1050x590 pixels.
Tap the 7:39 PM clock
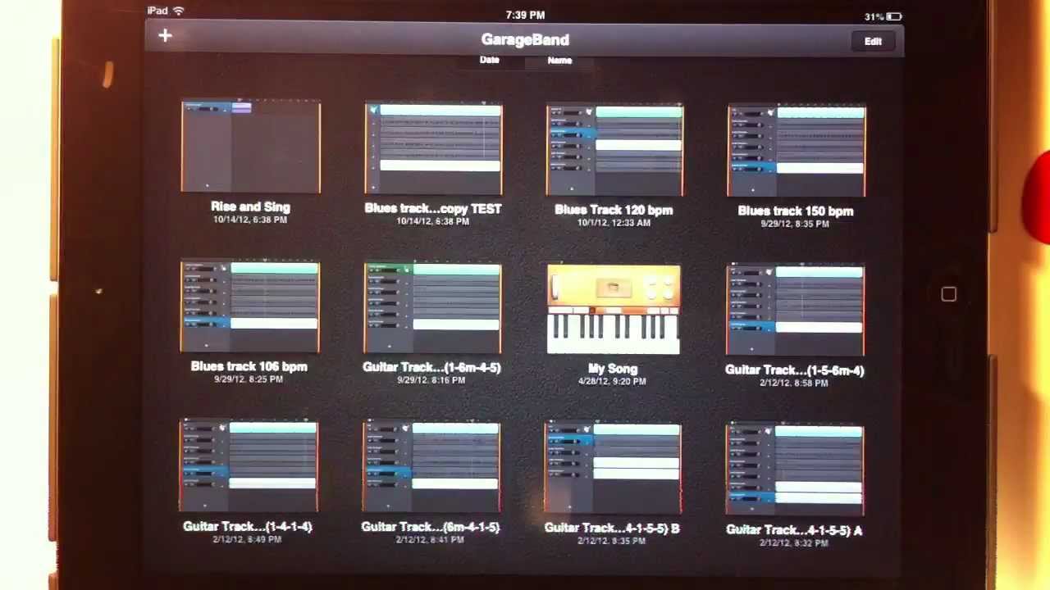pos(525,15)
